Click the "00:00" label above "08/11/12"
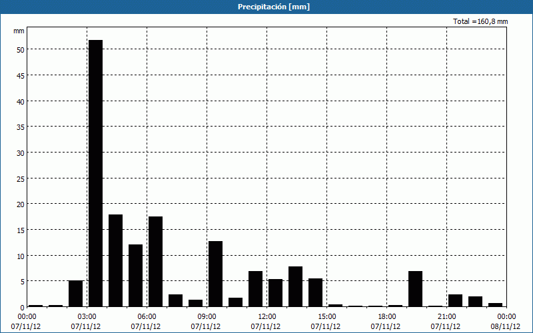 506,317
